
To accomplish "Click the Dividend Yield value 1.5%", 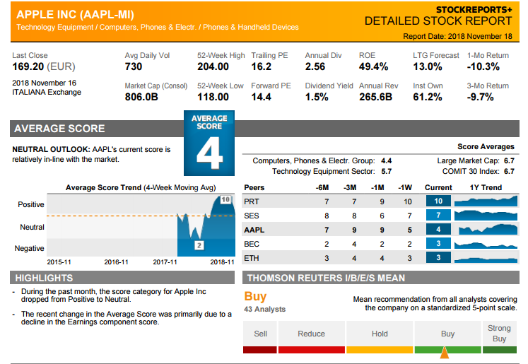I will [x=317, y=97].
